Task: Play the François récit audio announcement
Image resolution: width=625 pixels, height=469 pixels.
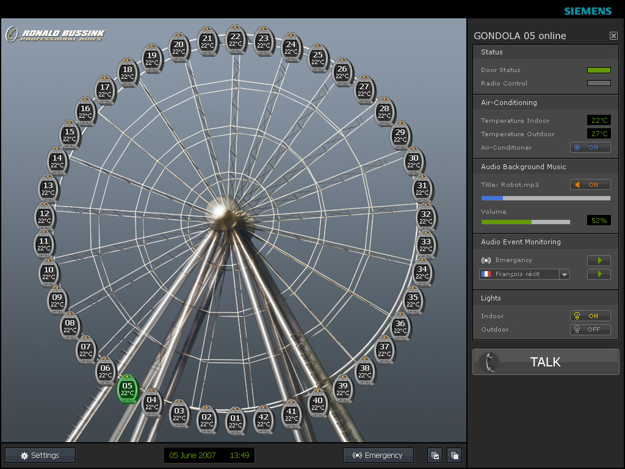Action: coord(599,275)
